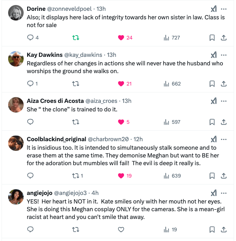Image resolution: width=236 pixels, height=241 pixels.
Task: Undo the repost on Dorine's tweet
Action: (x=76, y=38)
